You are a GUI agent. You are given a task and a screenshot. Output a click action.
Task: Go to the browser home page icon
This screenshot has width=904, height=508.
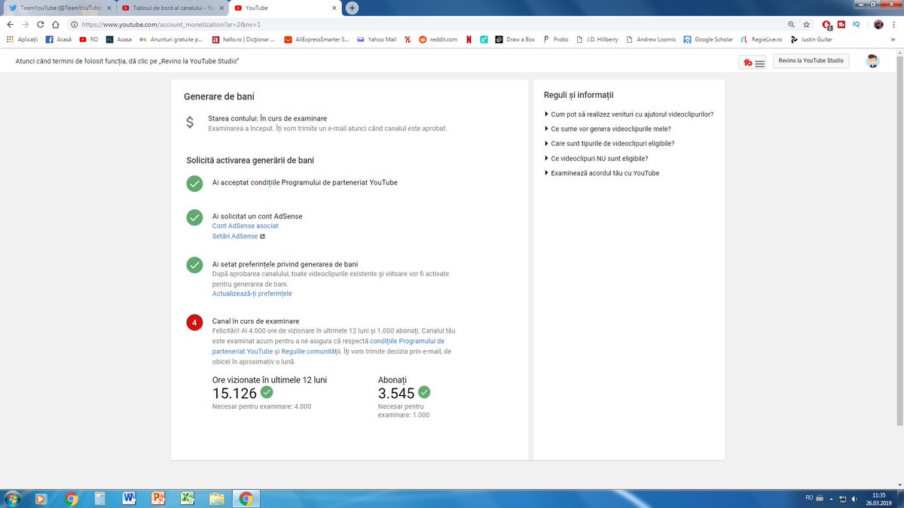[56, 24]
